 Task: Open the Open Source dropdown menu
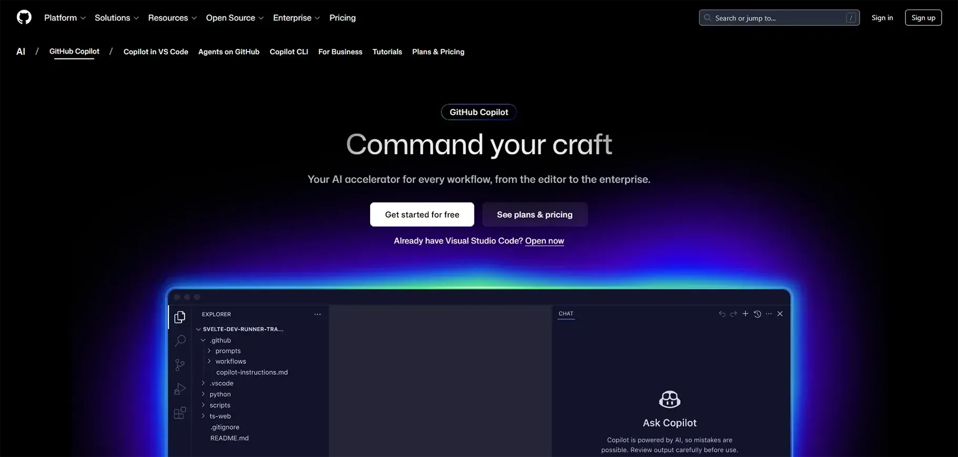[235, 18]
